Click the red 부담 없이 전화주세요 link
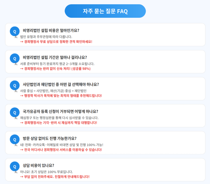Image resolution: width=210 pixels, height=184 pixels. pyautogui.click(x=55, y=177)
